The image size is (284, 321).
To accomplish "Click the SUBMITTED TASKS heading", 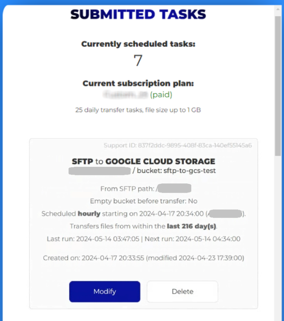I will 139,14.
